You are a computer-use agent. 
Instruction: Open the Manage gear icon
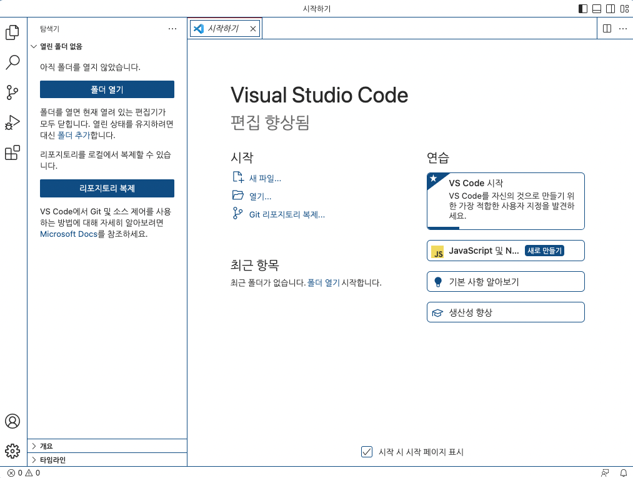click(12, 451)
